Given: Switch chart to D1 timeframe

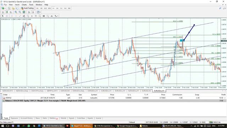Looking at the screenshot, I should click(x=61, y=9).
